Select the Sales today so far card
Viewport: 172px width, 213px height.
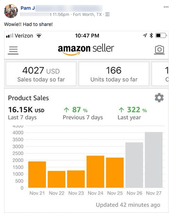[x=41, y=74]
